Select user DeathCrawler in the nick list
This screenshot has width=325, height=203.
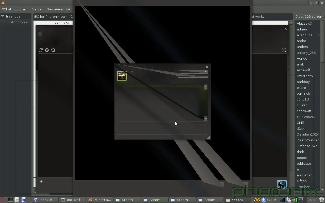click(x=308, y=140)
